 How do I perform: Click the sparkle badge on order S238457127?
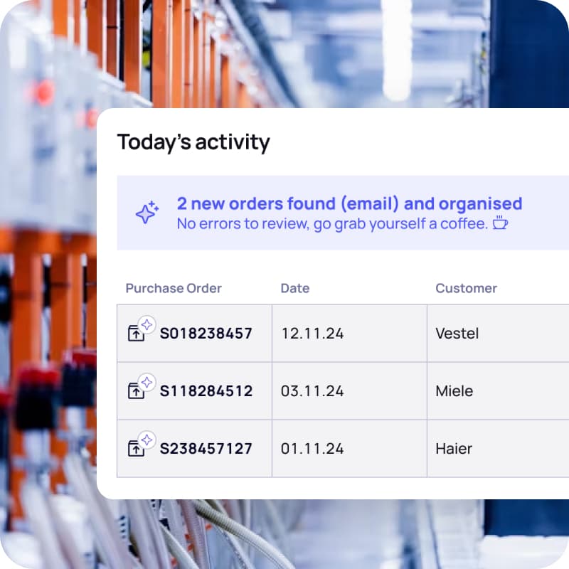pyautogui.click(x=147, y=440)
